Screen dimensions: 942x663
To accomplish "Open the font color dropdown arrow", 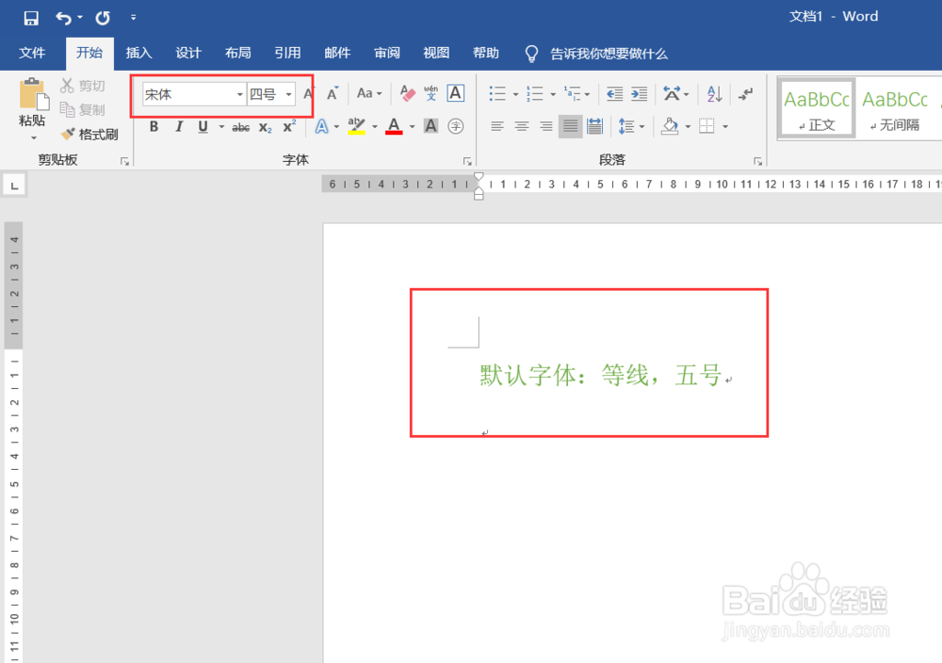I will tap(412, 127).
